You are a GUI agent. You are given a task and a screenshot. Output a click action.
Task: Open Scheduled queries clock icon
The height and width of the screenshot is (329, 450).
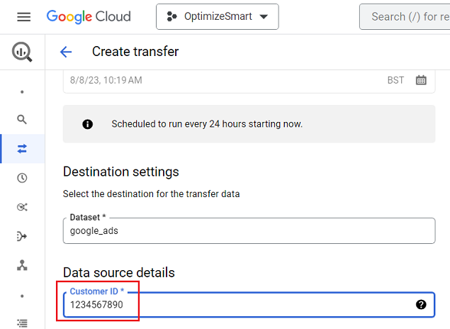[x=22, y=178]
